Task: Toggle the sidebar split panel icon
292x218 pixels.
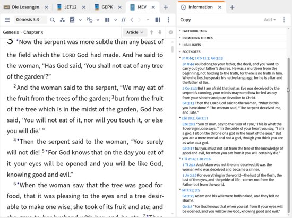Action: pyautogui.click(x=158, y=20)
